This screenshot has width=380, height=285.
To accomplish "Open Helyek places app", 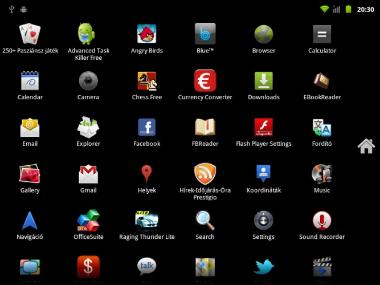I will pyautogui.click(x=146, y=174).
